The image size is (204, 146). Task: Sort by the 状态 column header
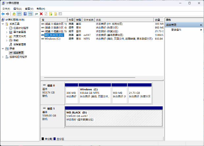tap(124, 20)
